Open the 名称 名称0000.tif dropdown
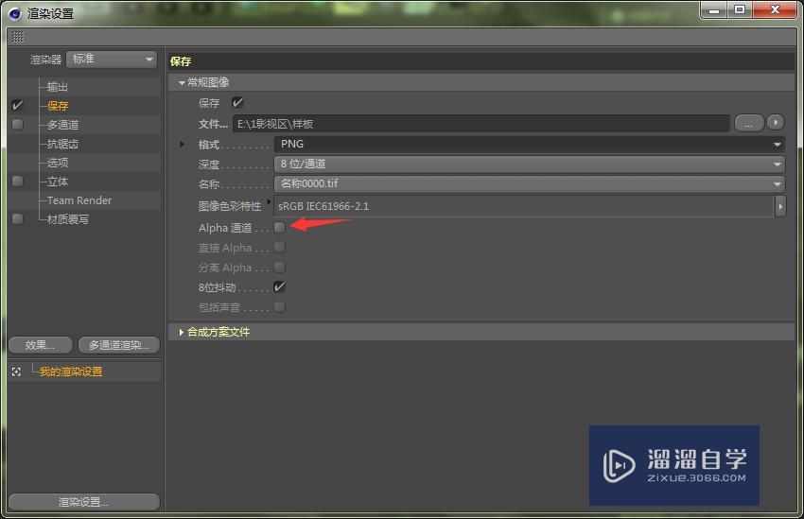The width and height of the screenshot is (804, 519). tap(529, 184)
